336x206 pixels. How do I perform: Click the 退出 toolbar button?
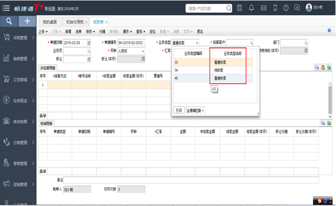coord(200,31)
